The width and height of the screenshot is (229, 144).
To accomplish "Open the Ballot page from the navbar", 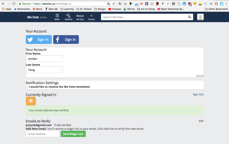I will [x=57, y=17].
